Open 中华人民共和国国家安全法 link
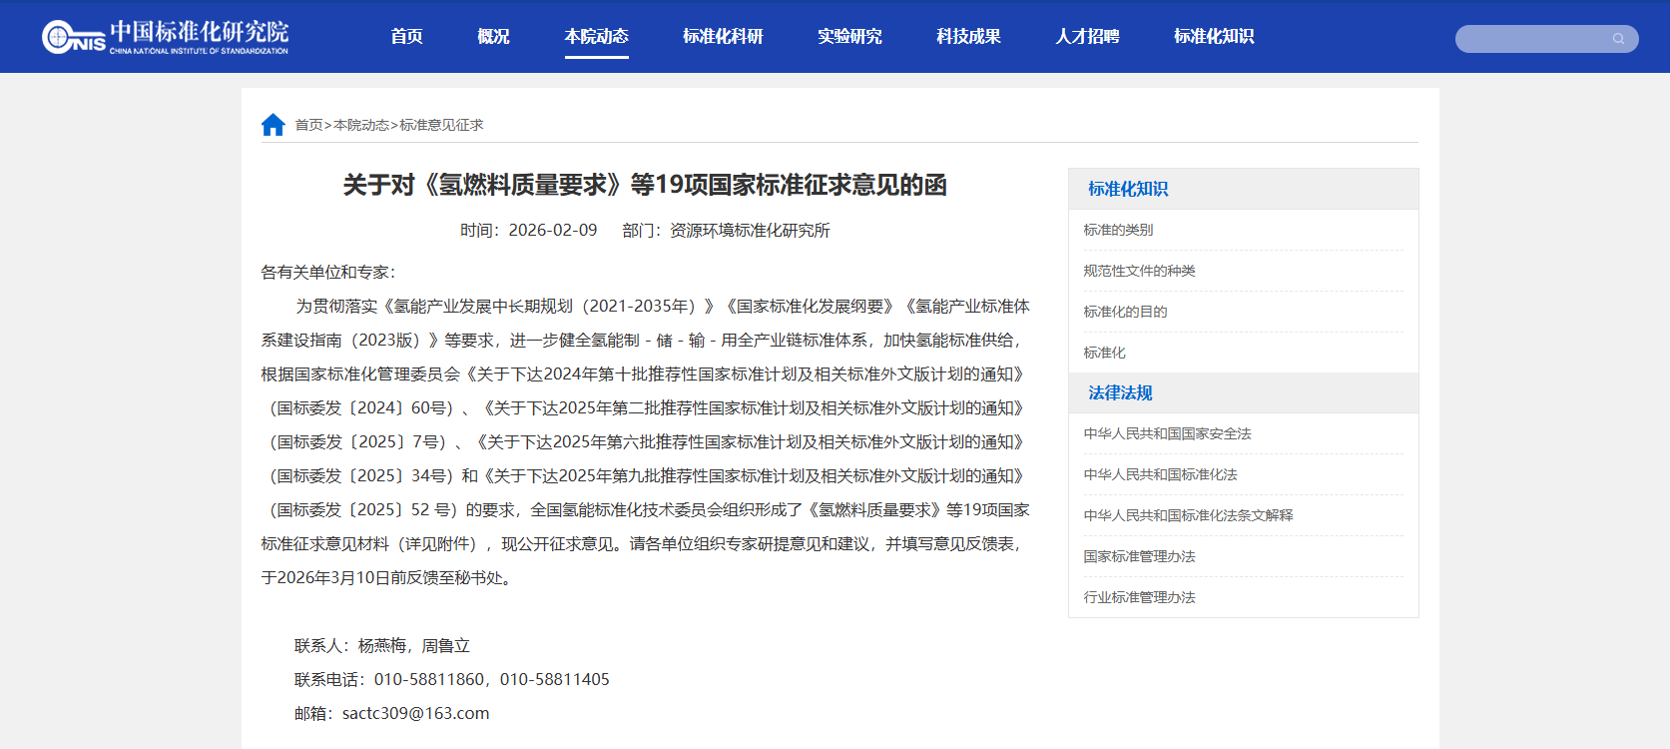Screen dimensions: 1670x749 point(1167,433)
